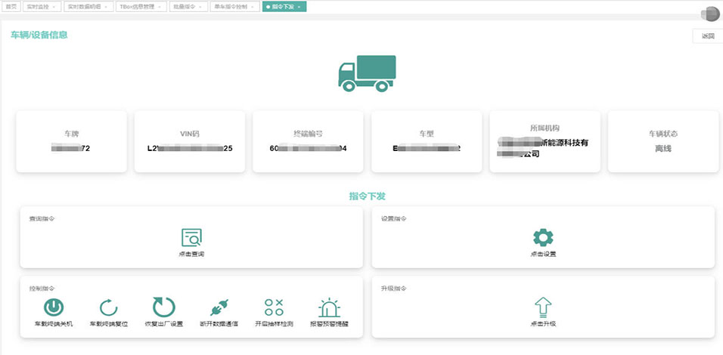Click the 设置指令 panel title
The height and width of the screenshot is (355, 723).
(394, 219)
